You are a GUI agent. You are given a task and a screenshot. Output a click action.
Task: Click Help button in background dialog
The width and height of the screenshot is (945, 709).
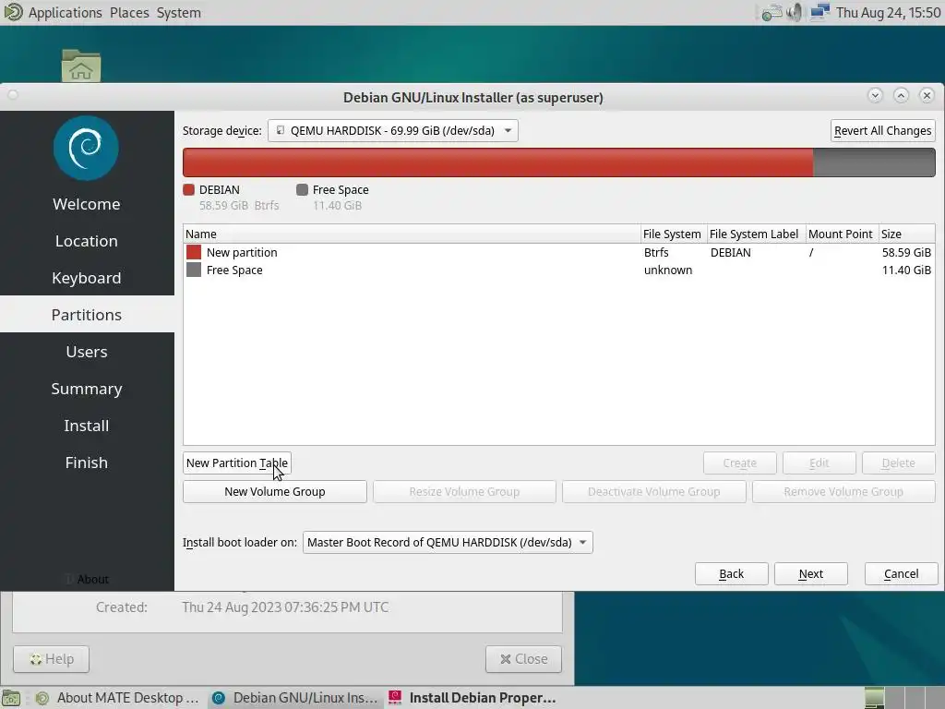coord(52,659)
